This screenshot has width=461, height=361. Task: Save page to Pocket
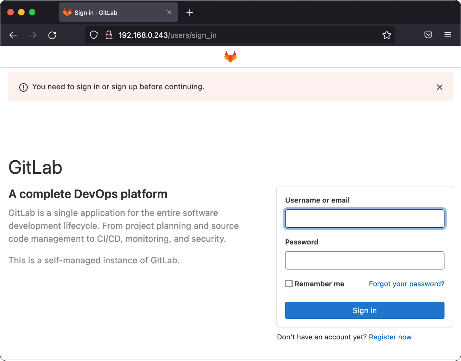[428, 35]
